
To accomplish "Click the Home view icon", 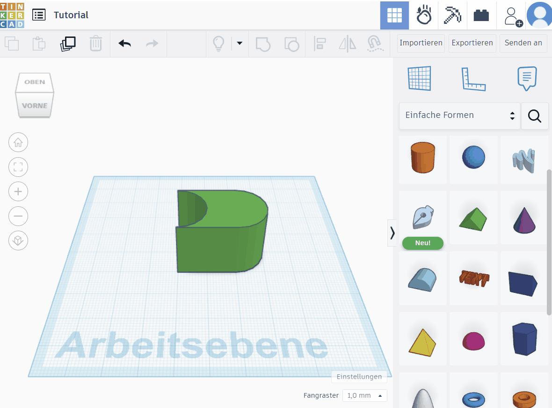I will click(x=18, y=142).
